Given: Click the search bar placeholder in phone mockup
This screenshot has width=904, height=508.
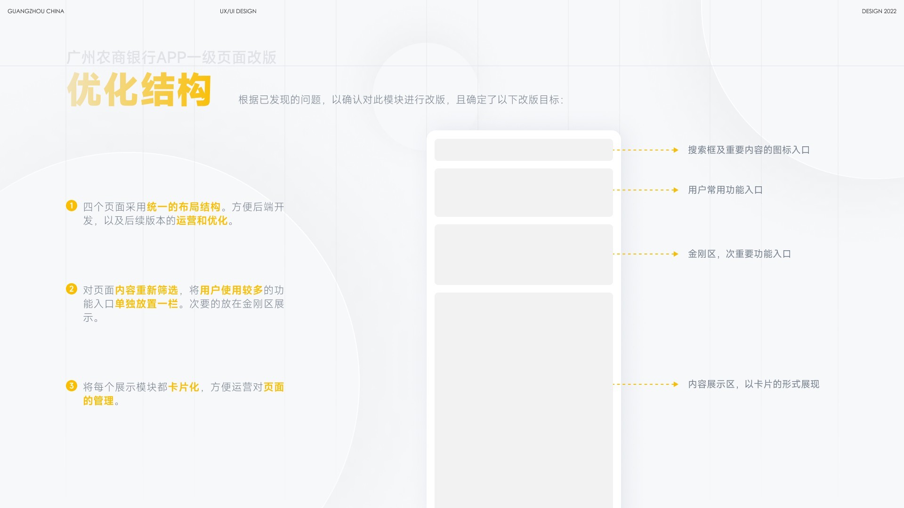Looking at the screenshot, I should point(523,150).
